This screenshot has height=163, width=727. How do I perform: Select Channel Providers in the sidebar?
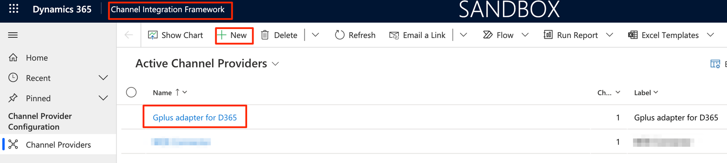[x=58, y=144]
